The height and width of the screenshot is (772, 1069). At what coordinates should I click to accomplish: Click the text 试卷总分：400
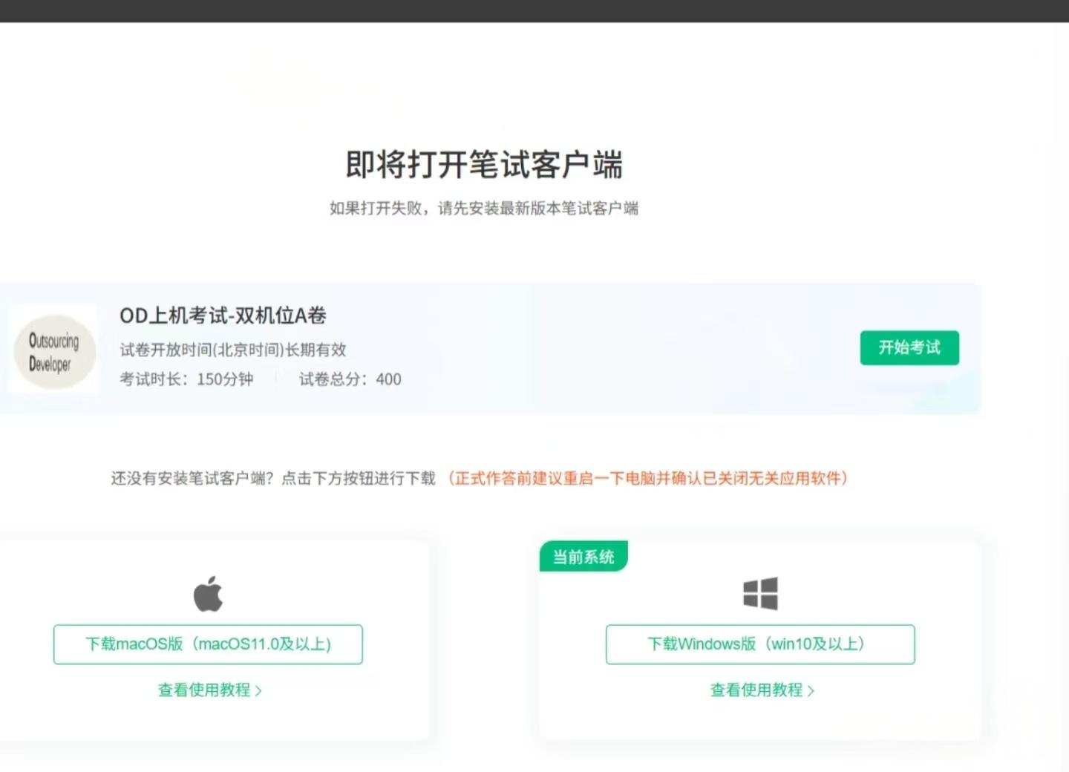350,379
